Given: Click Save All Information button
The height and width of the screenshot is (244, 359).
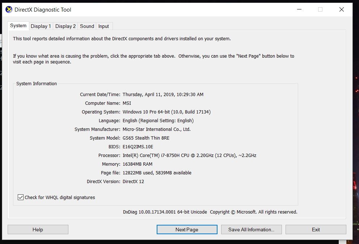Looking at the screenshot, I should tap(252, 229).
